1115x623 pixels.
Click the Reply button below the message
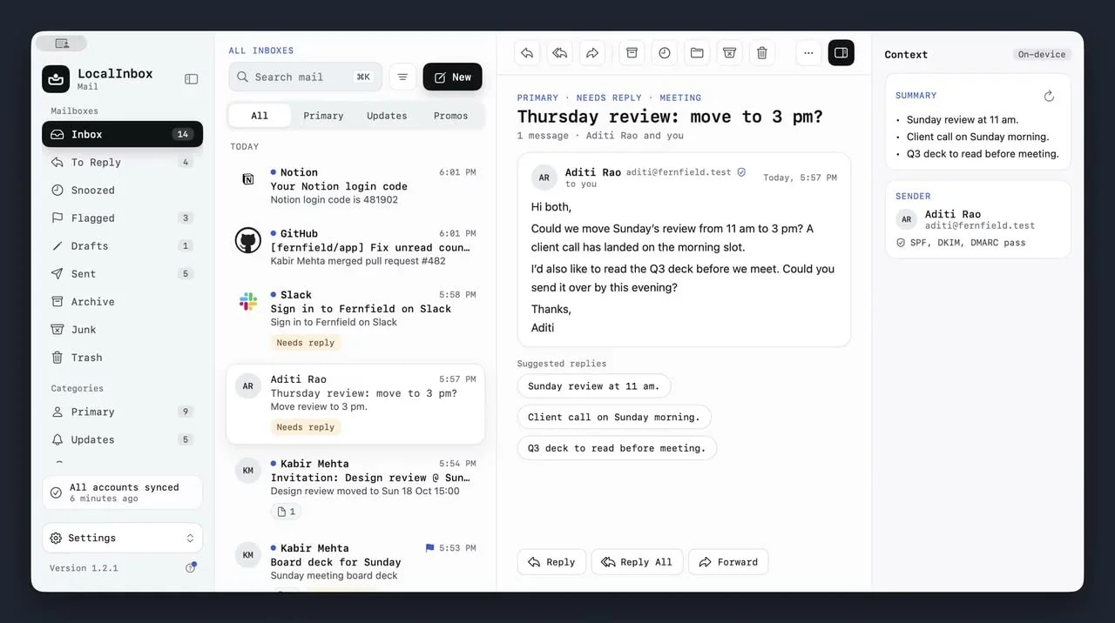point(551,562)
